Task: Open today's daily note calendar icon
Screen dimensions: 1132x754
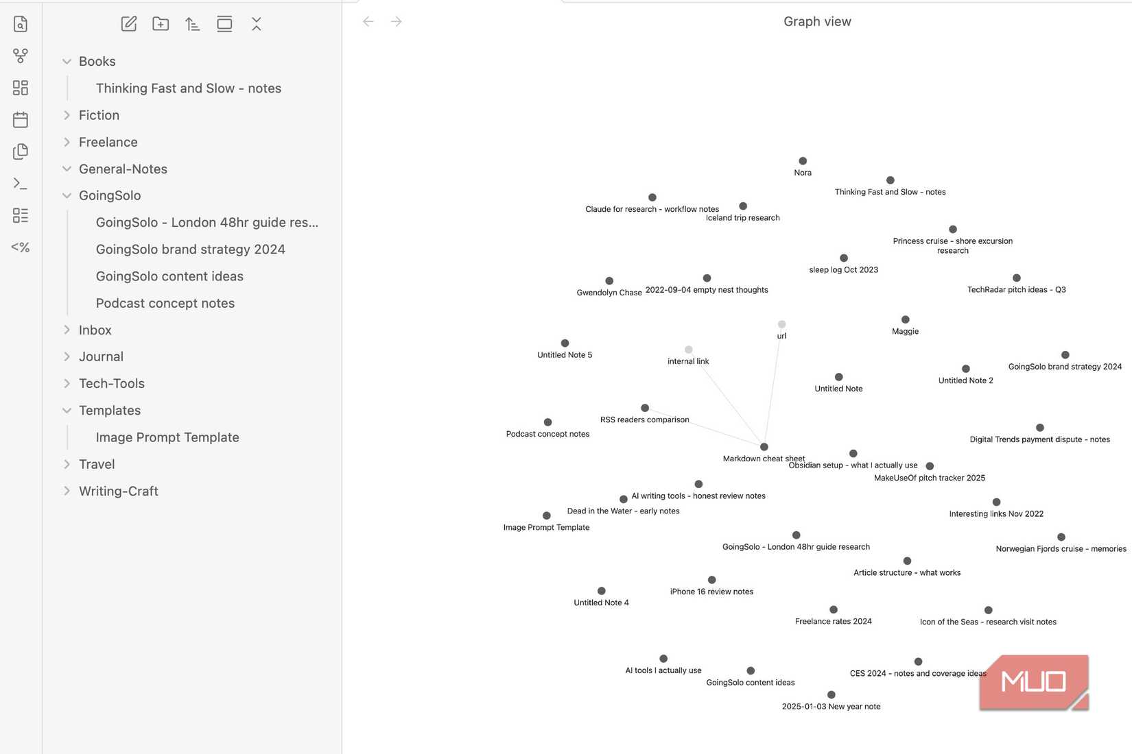Action: [x=21, y=120]
